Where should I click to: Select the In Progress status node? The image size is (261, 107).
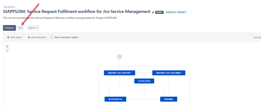click(x=115, y=99)
